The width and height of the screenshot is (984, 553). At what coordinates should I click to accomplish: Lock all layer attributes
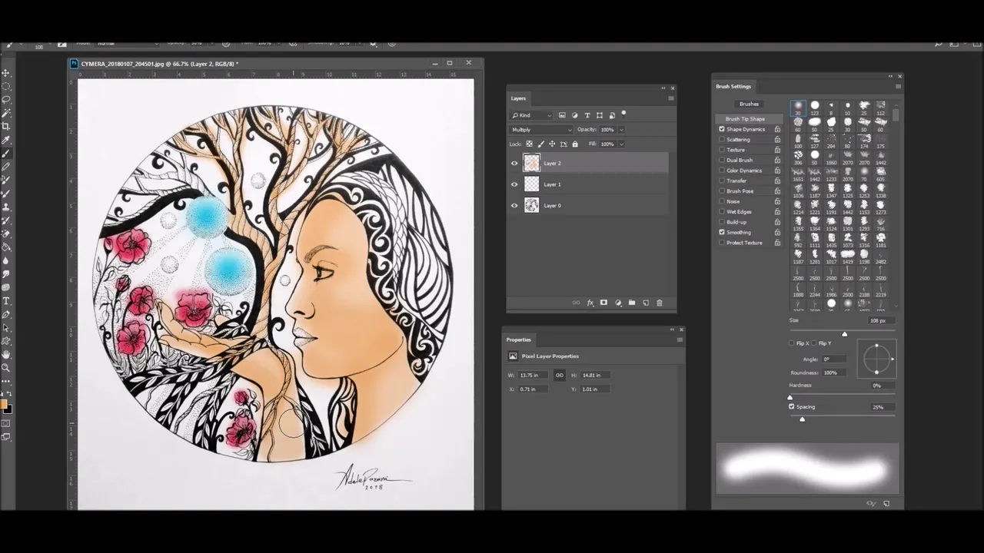tap(574, 144)
